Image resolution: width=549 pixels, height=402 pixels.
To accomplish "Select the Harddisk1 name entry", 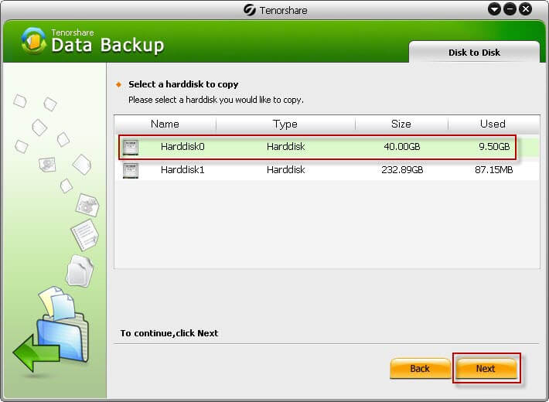I will pyautogui.click(x=182, y=170).
